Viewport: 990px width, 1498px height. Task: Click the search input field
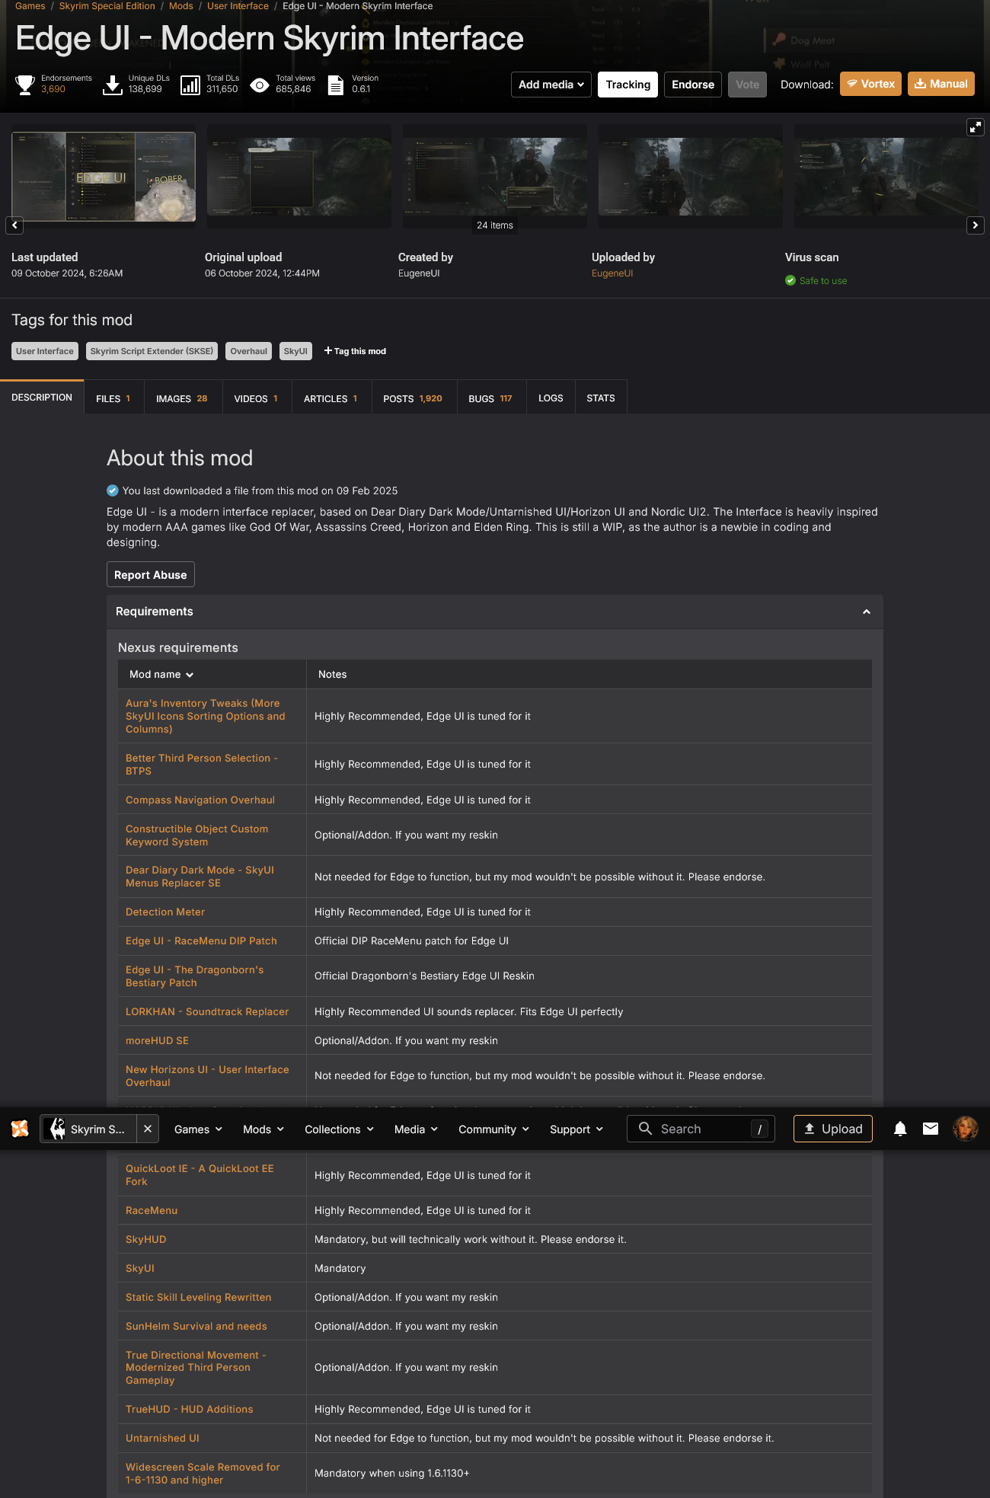click(x=701, y=1129)
